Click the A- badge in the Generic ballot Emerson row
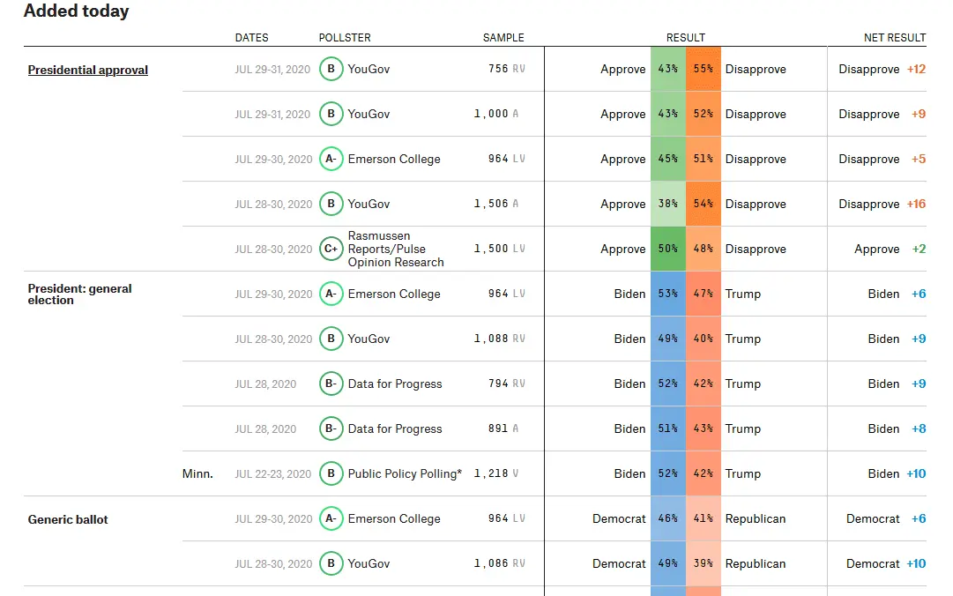The image size is (953, 596). 331,519
